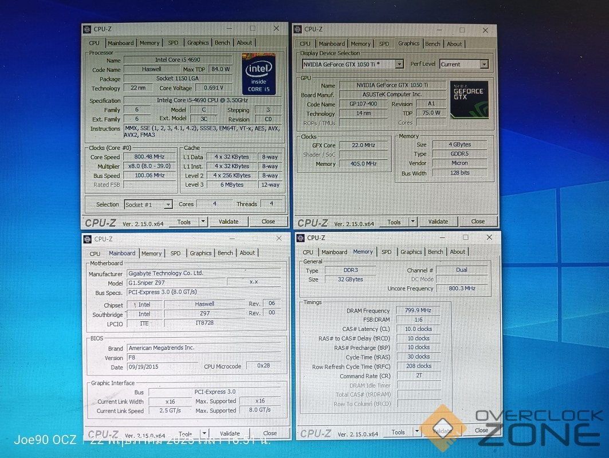Click BIOS date 09/19/2015
This screenshot has height=458, width=609.
(162, 367)
